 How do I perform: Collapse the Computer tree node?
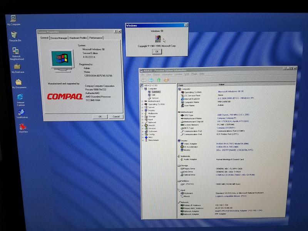[142, 89]
